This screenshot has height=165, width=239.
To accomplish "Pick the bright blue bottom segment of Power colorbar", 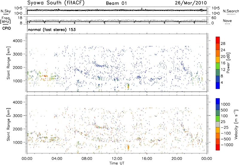I will tap(218, 85).
